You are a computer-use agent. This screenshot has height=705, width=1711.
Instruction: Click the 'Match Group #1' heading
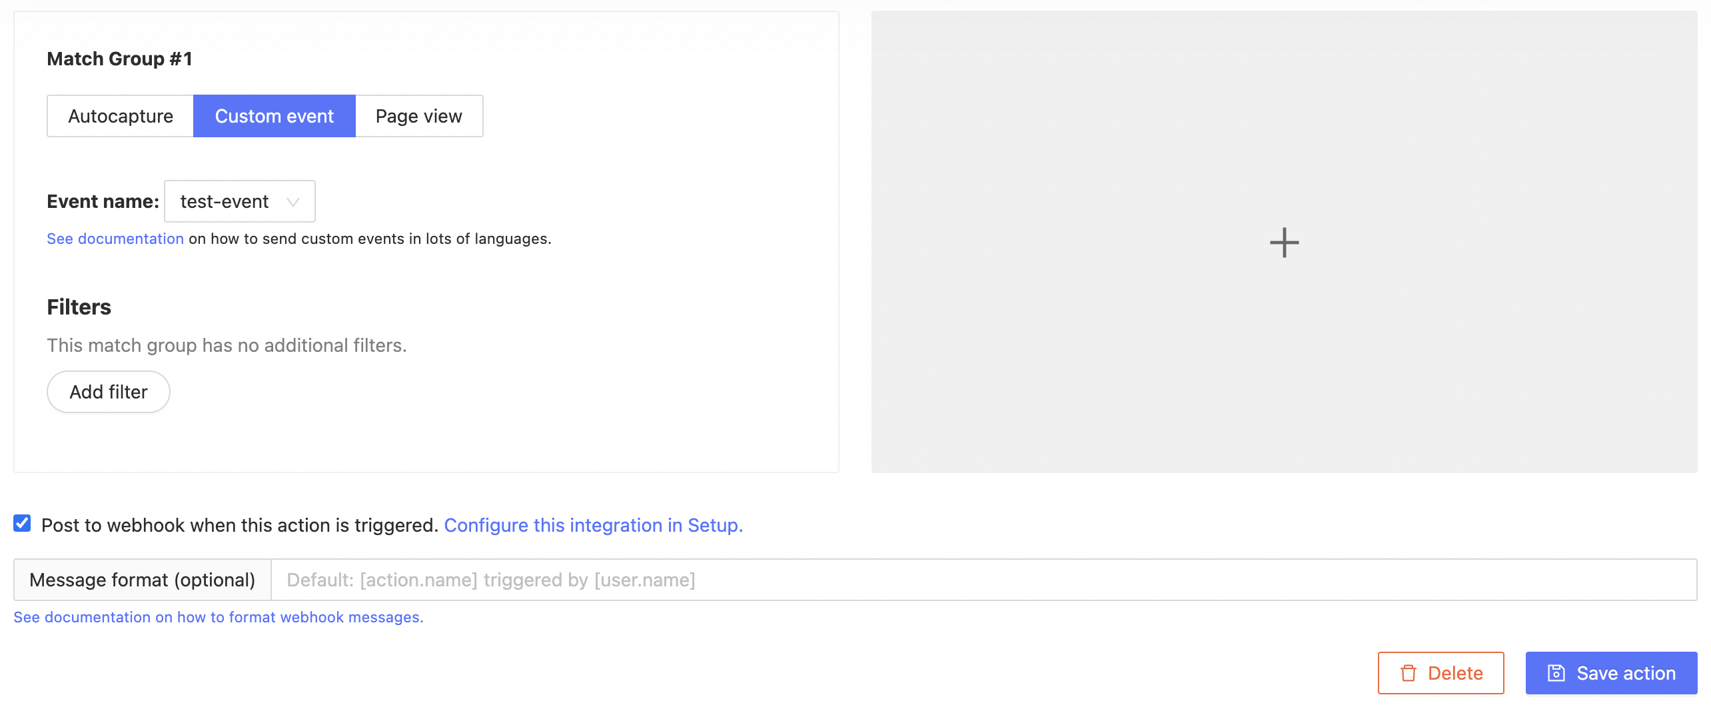click(119, 59)
